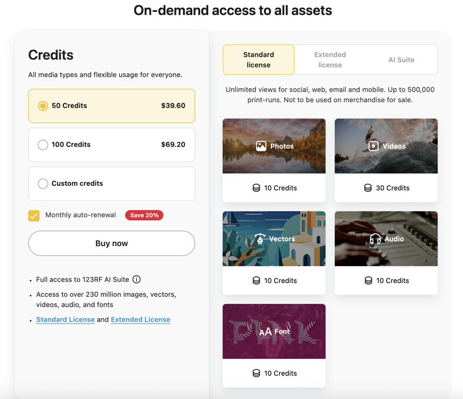Click the credits coin icon under Videos
Image resolution: width=463 pixels, height=399 pixels.
point(368,188)
